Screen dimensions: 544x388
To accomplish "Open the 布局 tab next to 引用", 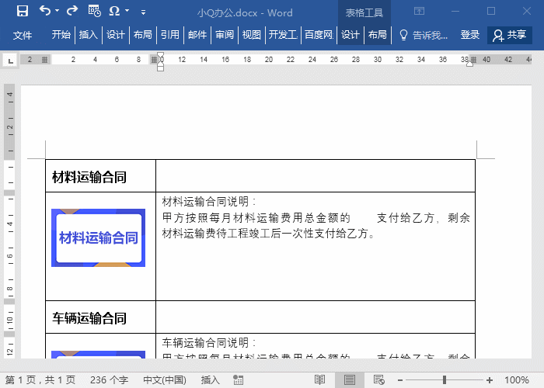I will pyautogui.click(x=142, y=35).
